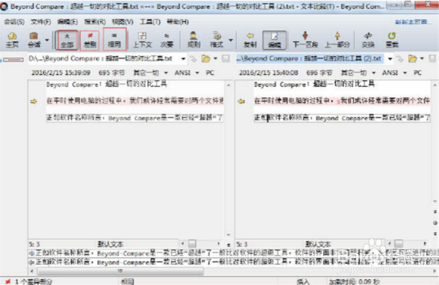
Task: Open the 工具(T) menu
Action: click(x=150, y=22)
